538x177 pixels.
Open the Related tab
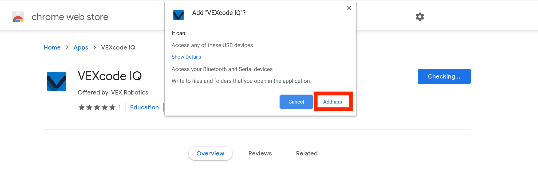[307, 153]
